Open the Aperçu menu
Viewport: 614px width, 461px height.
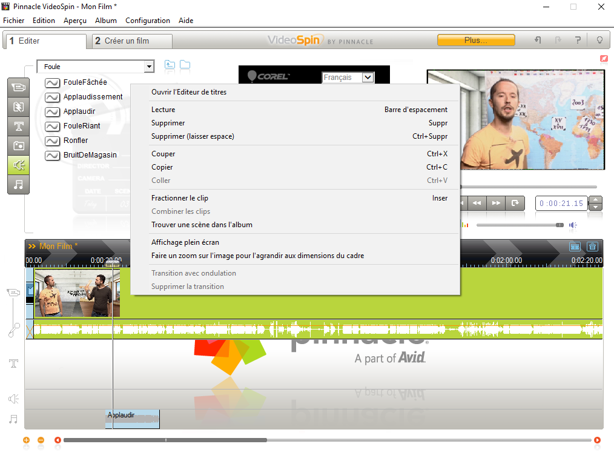click(x=75, y=21)
